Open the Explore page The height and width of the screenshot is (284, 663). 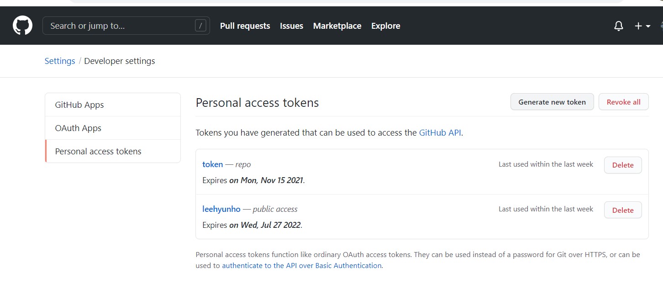(x=385, y=26)
